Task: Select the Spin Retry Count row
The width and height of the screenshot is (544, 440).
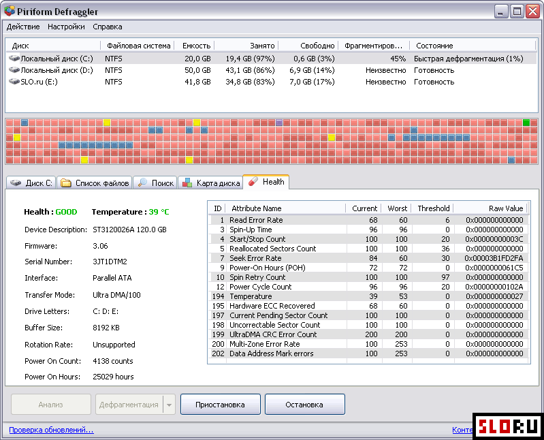Action: 369,277
